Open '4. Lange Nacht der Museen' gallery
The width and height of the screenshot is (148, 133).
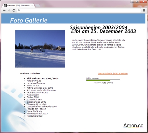tap(41, 90)
